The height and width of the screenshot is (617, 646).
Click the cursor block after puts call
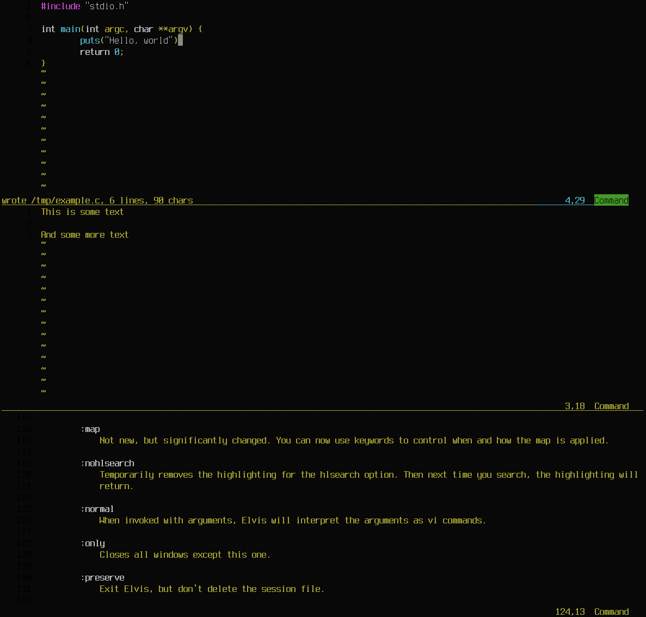click(x=181, y=41)
